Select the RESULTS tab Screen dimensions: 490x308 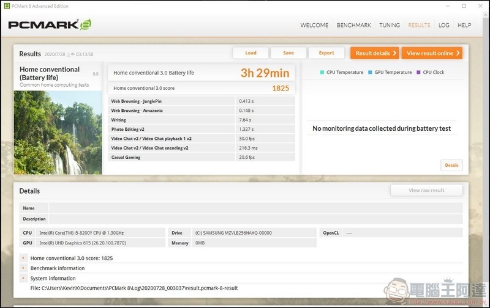coord(419,25)
